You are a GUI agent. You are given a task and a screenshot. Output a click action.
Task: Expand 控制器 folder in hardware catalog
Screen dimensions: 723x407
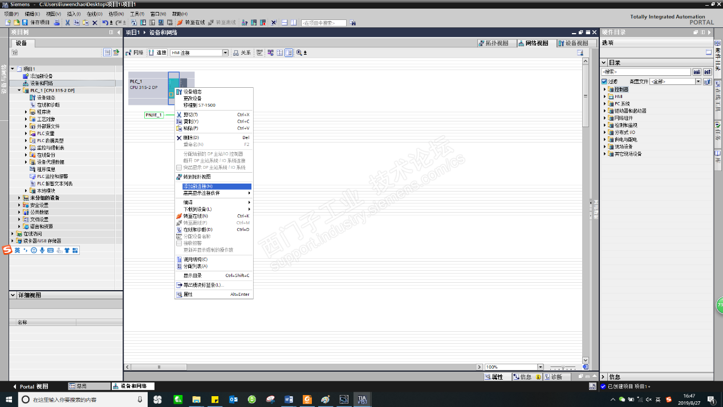(x=604, y=89)
